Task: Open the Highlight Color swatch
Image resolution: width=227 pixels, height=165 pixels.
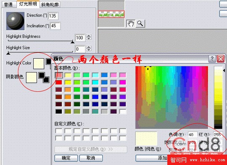Action: pos(39,64)
